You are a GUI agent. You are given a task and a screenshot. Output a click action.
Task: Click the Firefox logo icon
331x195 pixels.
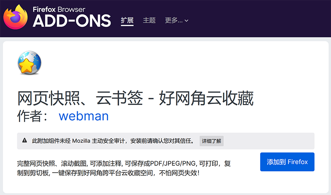click(16, 17)
